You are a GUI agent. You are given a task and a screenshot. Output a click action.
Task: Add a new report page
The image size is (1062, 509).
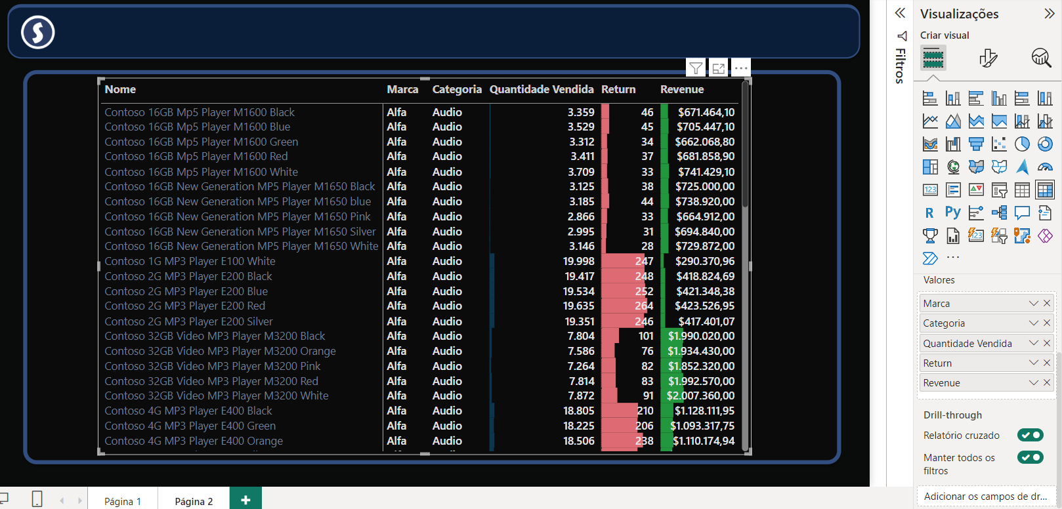pyautogui.click(x=245, y=500)
